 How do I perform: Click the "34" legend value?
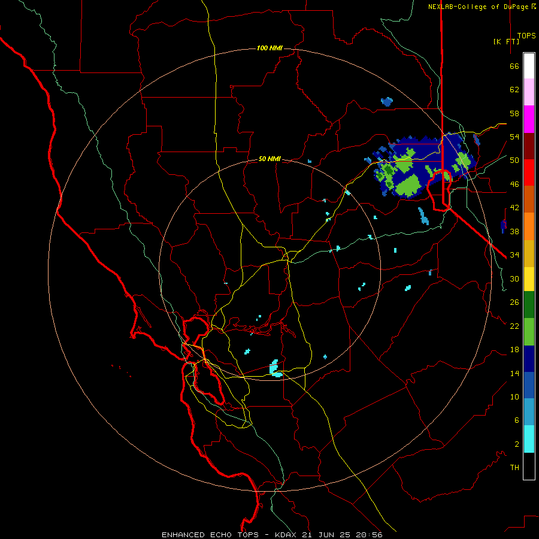[x=514, y=255]
